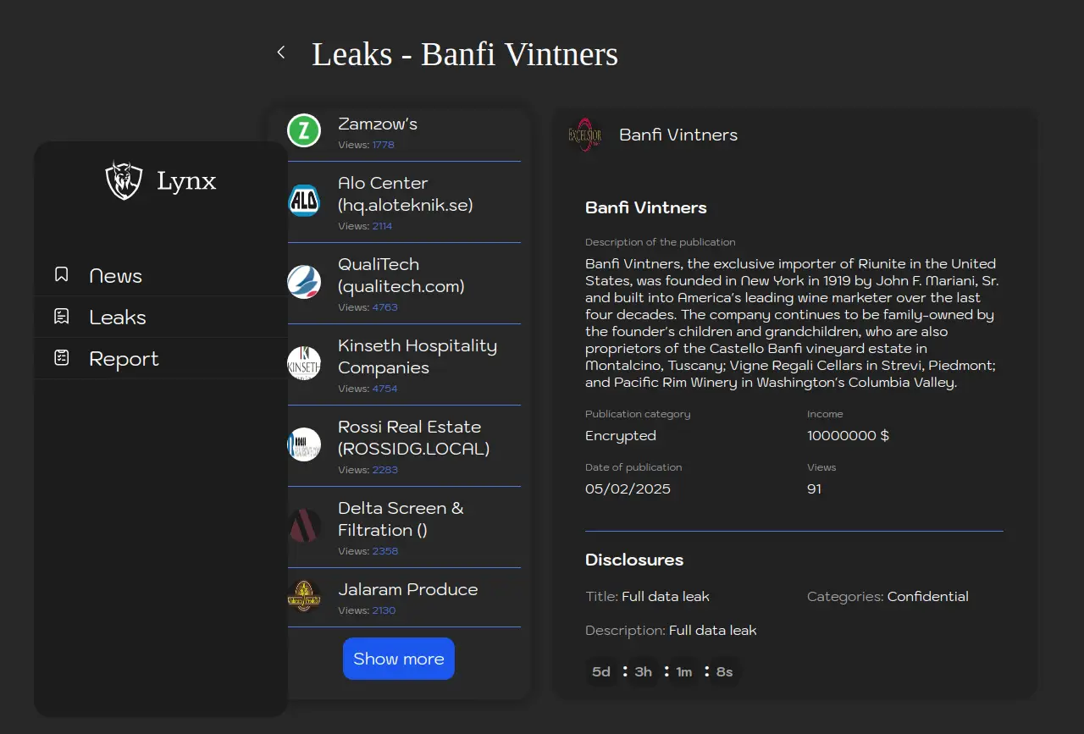1084x734 pixels.
Task: Click the Alo Center logo icon
Action: 304,201
